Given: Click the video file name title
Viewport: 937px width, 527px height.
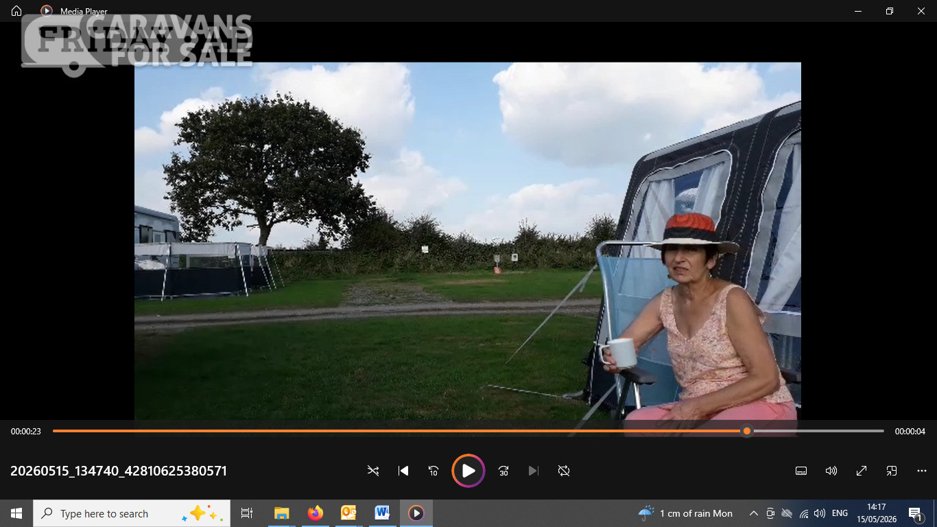Looking at the screenshot, I should click(119, 471).
